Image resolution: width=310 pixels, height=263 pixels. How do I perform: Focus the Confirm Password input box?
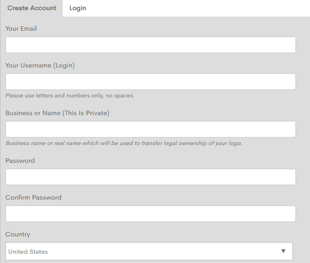click(x=151, y=214)
